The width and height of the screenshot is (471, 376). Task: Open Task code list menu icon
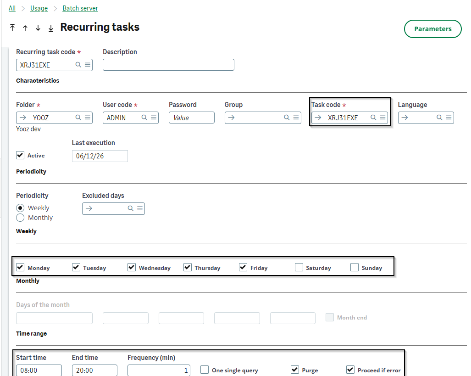click(x=382, y=118)
